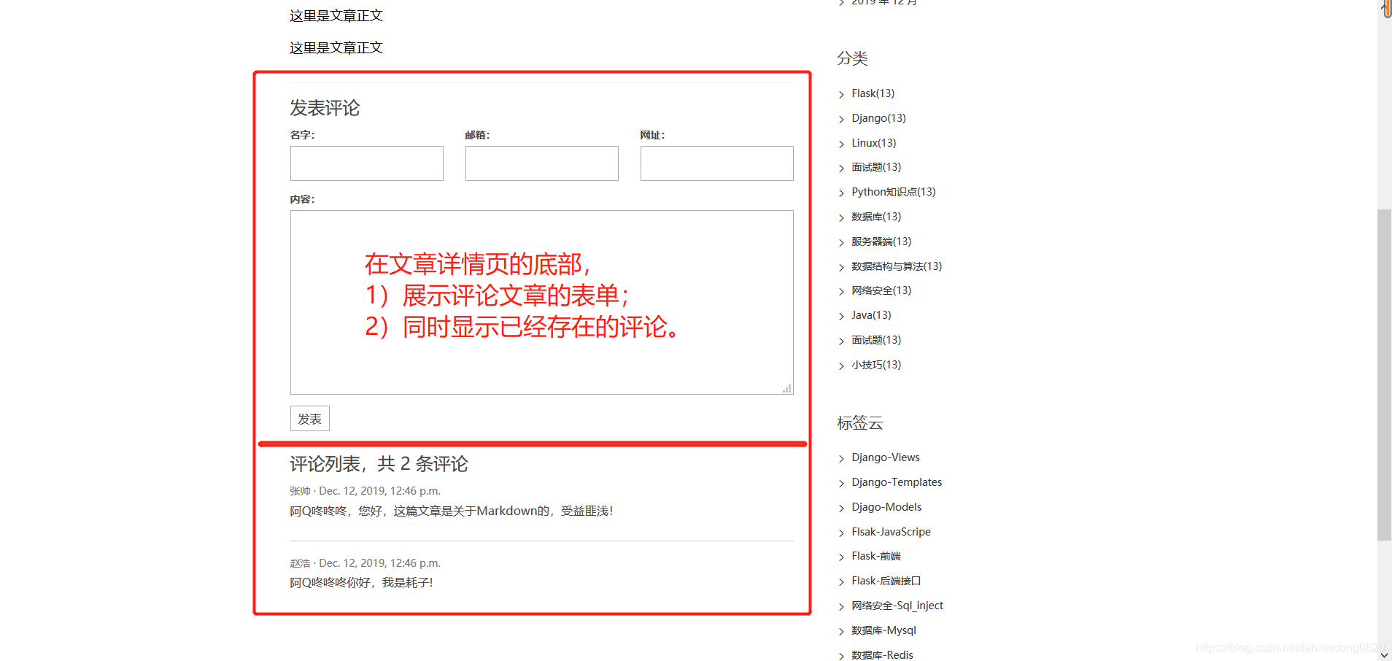Open the Django(13) category
Image resolution: width=1392 pixels, height=661 pixels.
click(878, 117)
